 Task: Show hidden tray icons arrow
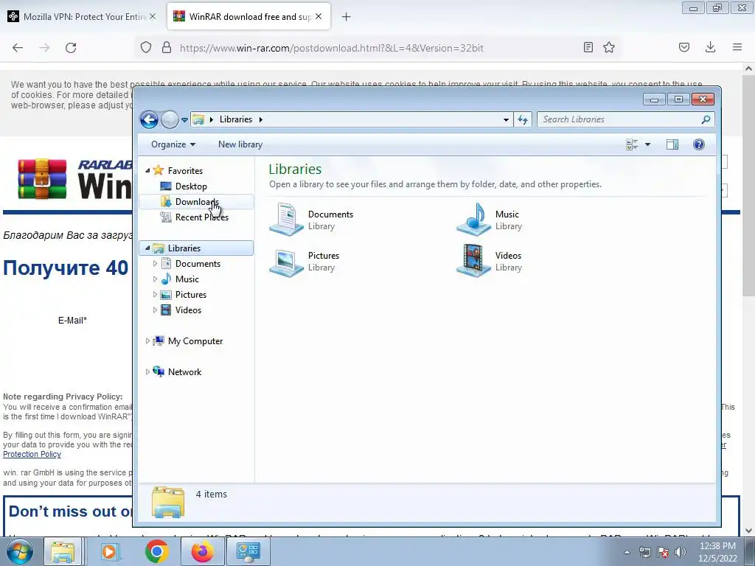tap(627, 552)
